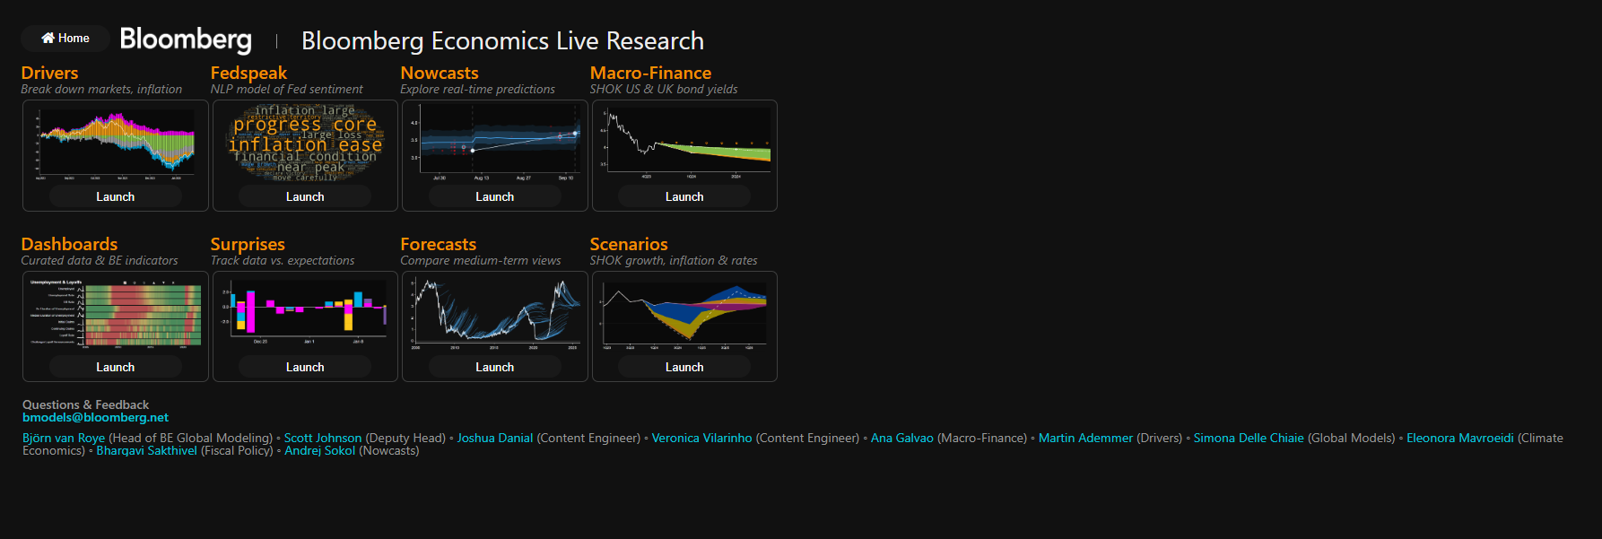Click the Forecasts line chart thumbnail
Viewport: 1602px width, 539px height.
click(495, 313)
